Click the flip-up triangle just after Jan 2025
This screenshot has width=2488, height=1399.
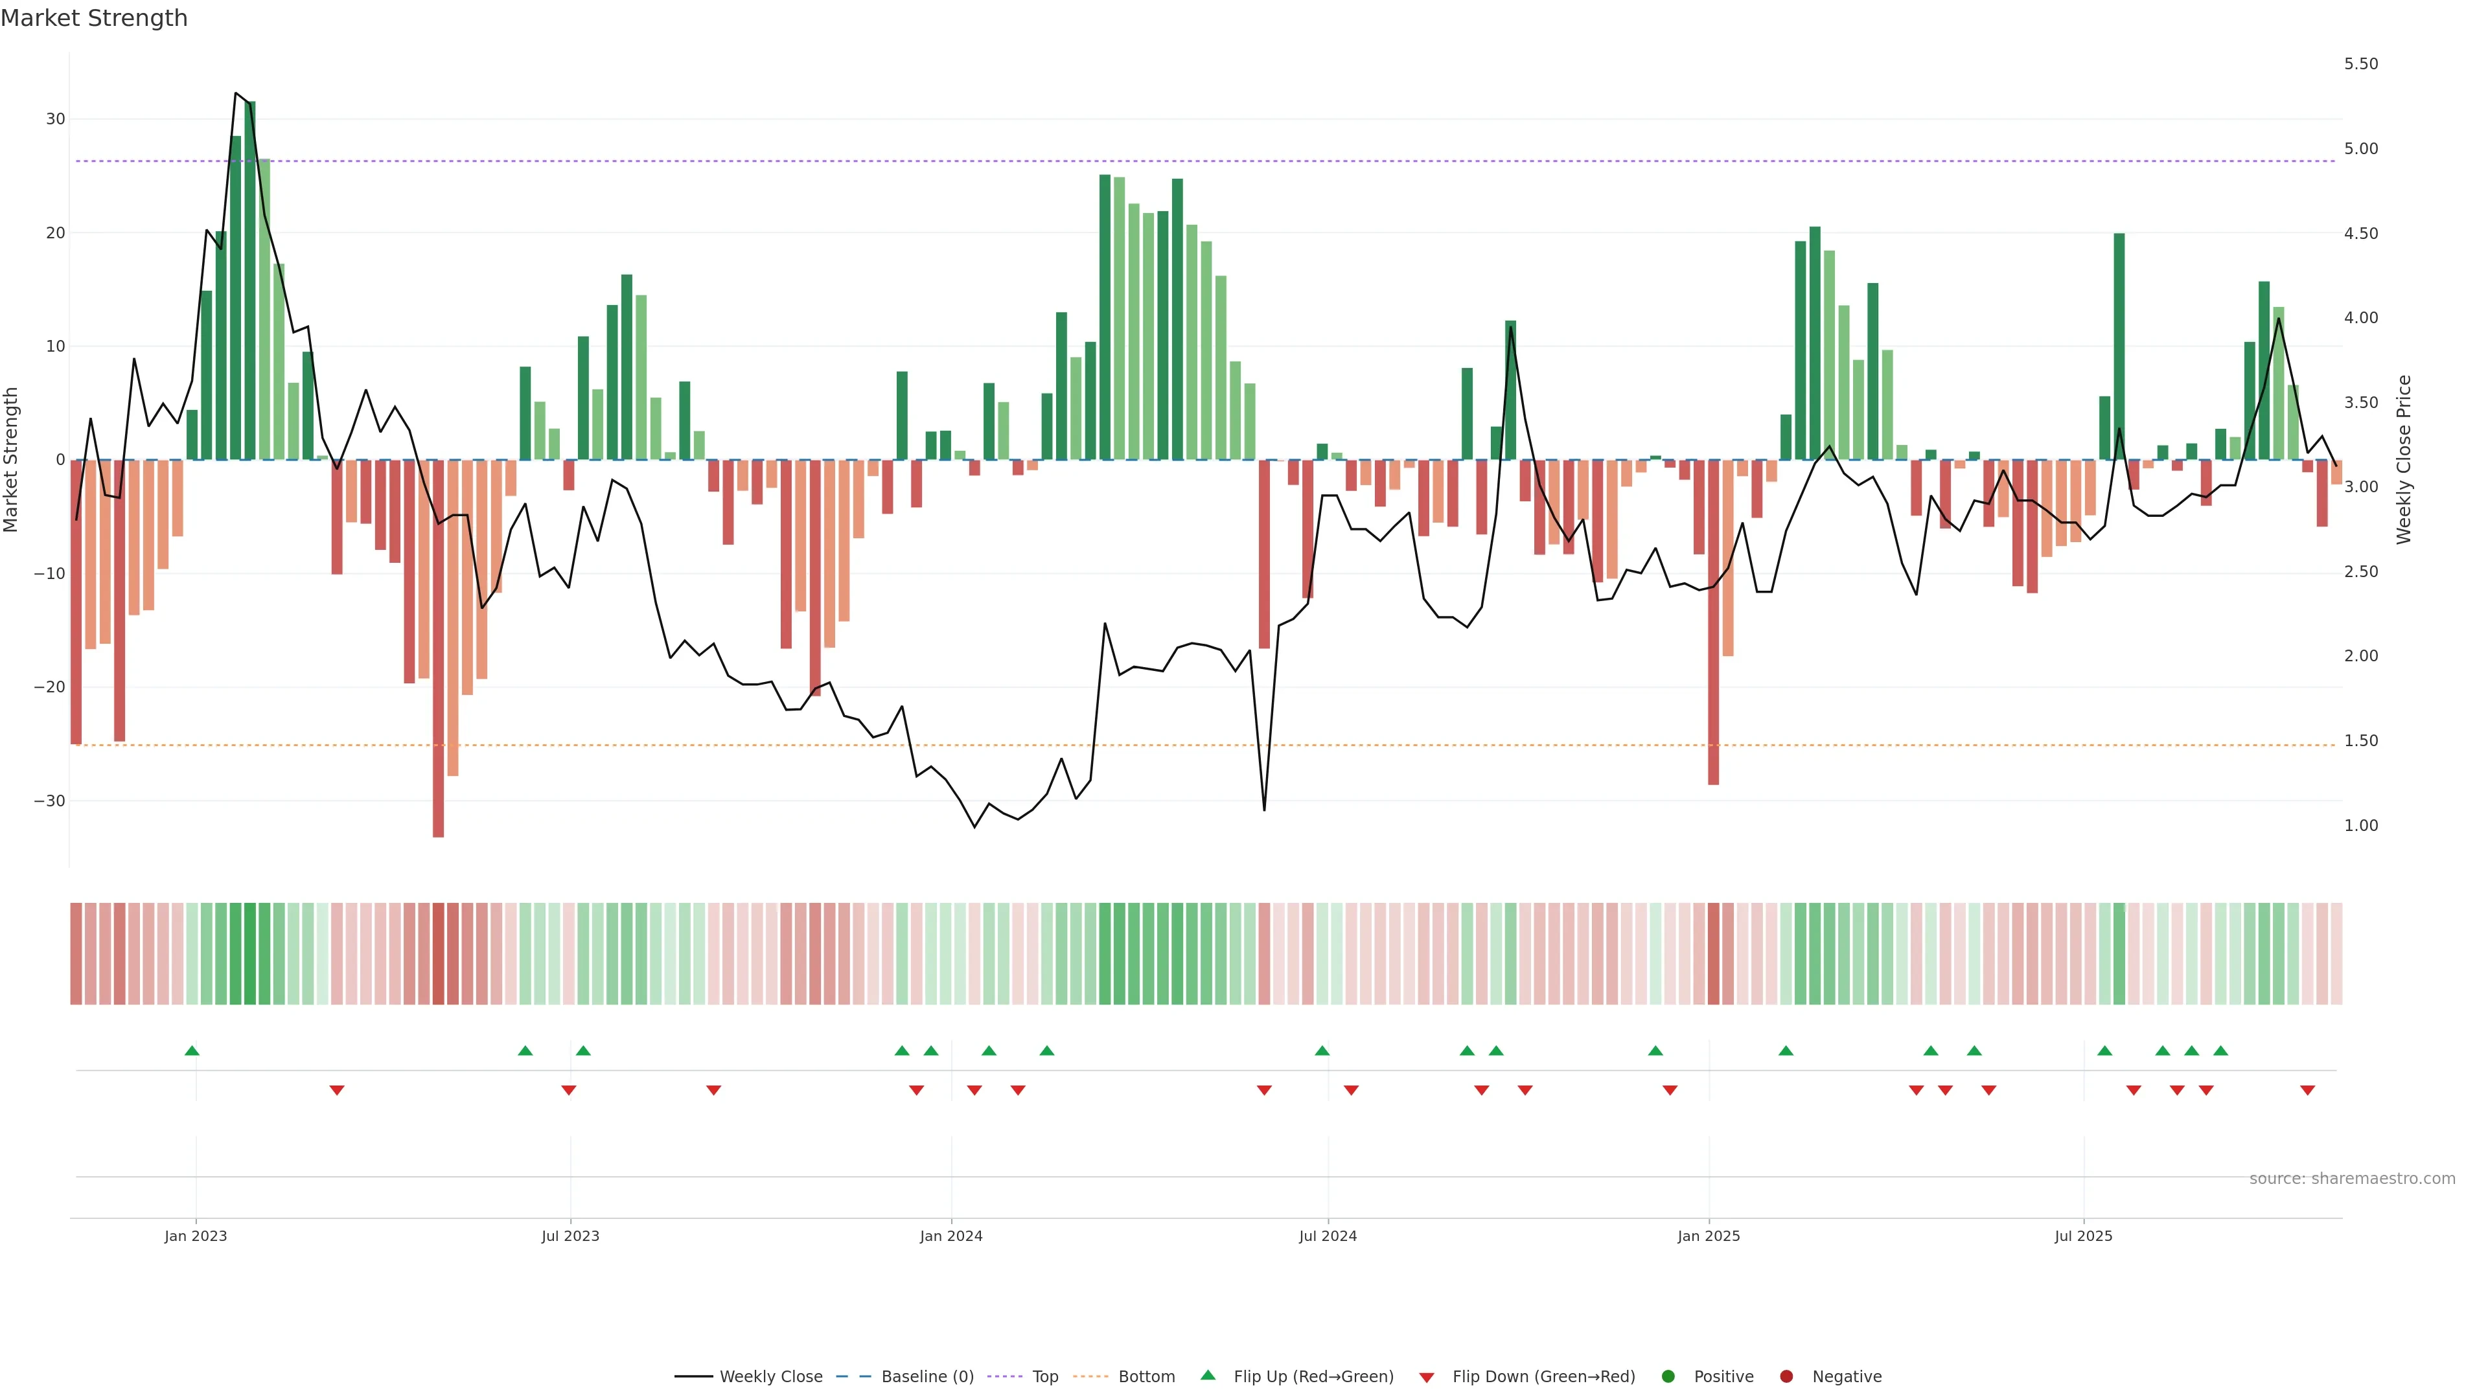[x=1786, y=1051]
